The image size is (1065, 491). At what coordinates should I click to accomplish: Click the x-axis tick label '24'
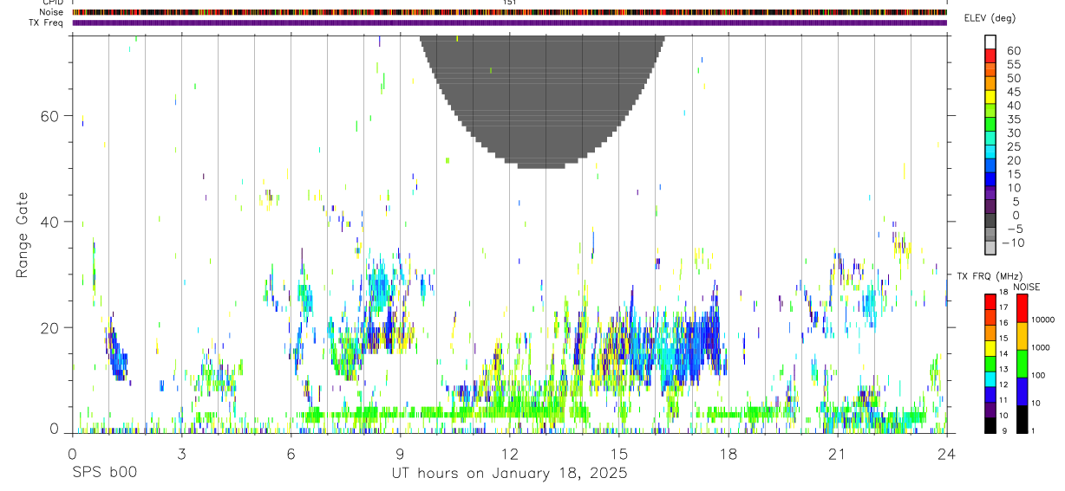click(x=946, y=454)
